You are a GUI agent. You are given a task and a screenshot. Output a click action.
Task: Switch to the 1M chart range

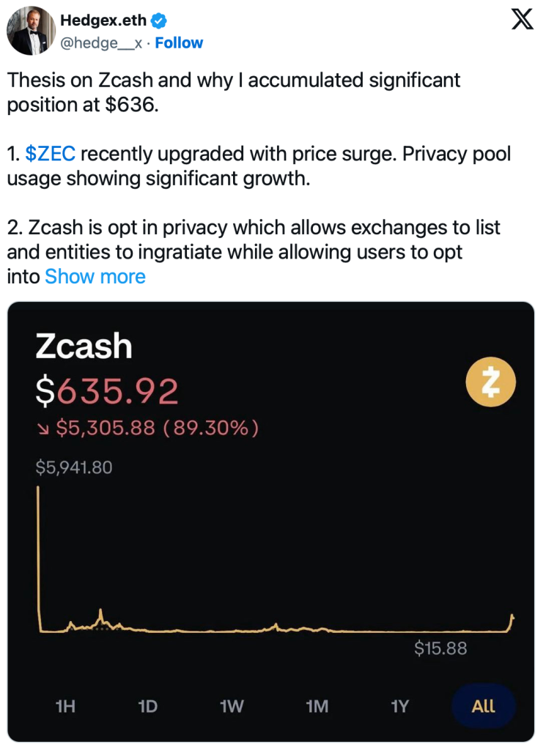[317, 707]
